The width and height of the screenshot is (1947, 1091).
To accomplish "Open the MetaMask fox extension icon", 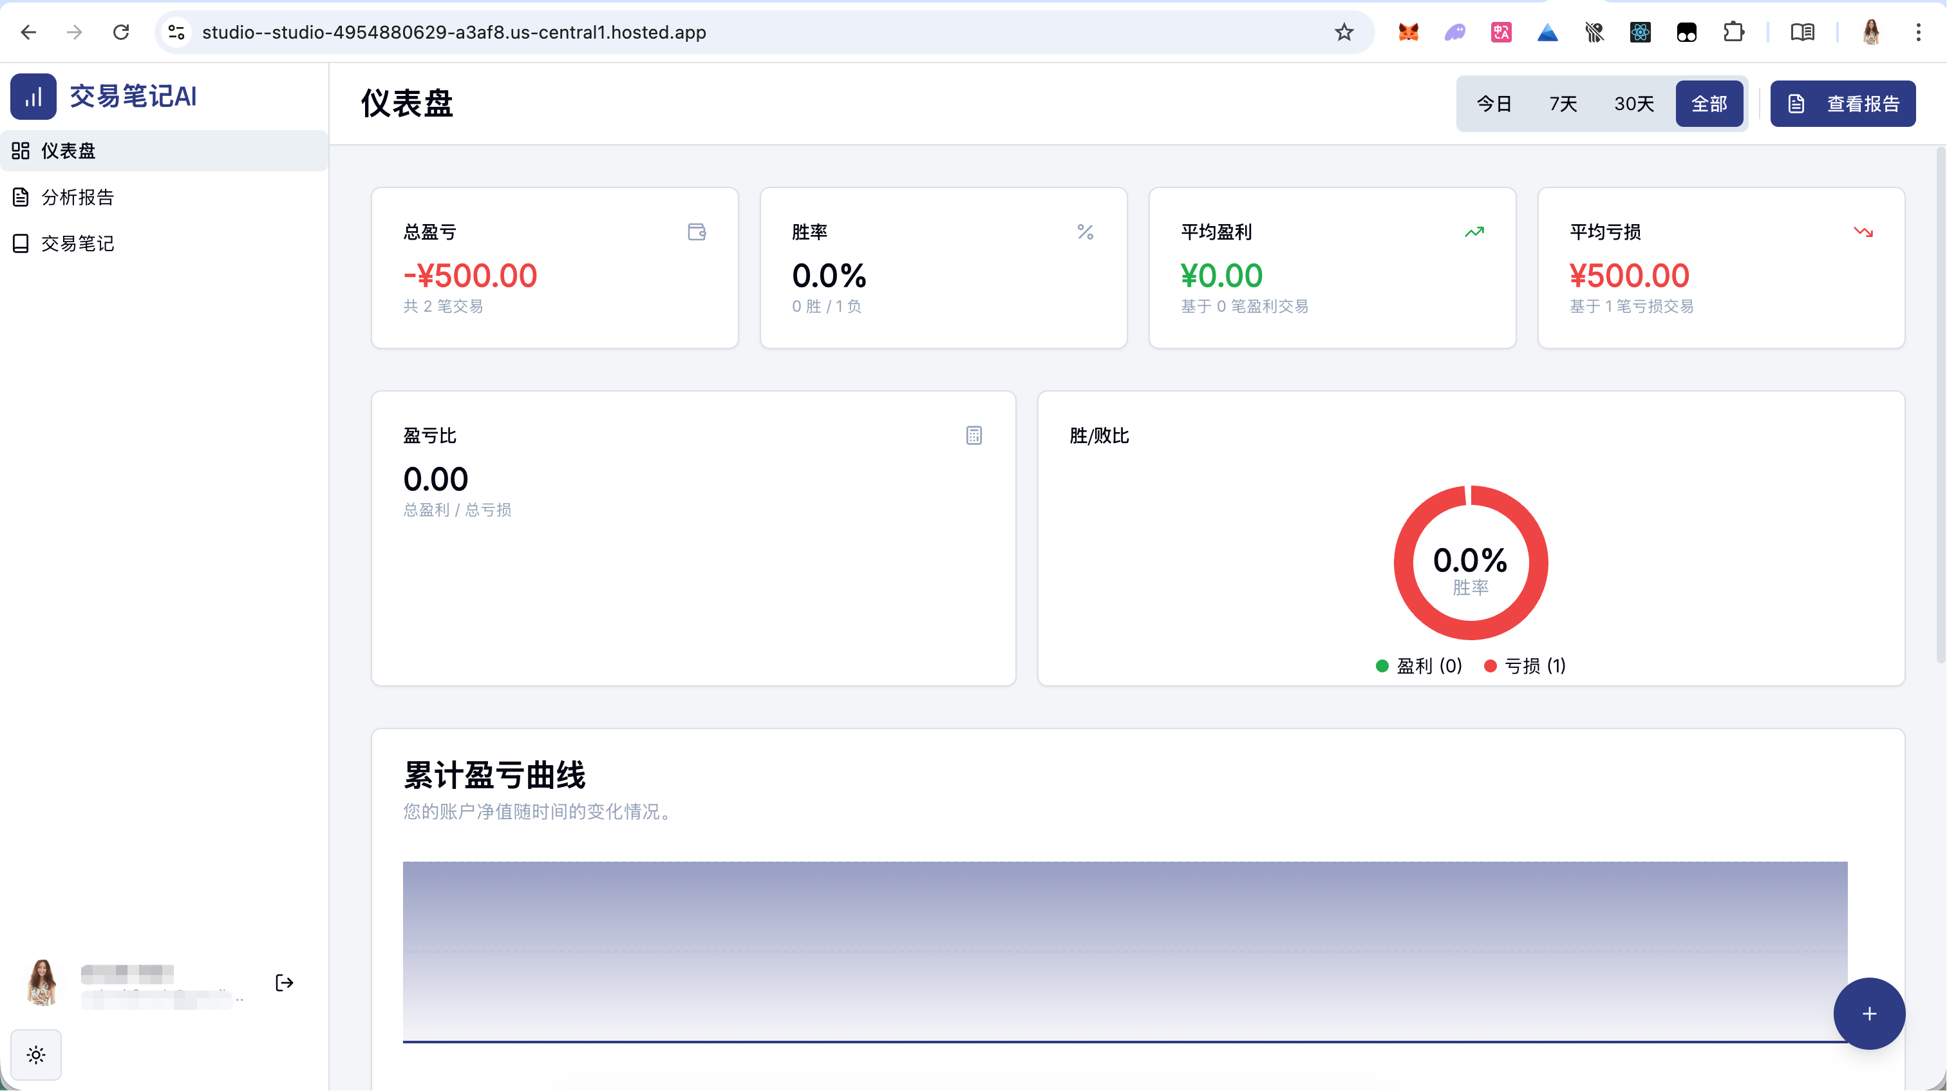I will tap(1407, 32).
